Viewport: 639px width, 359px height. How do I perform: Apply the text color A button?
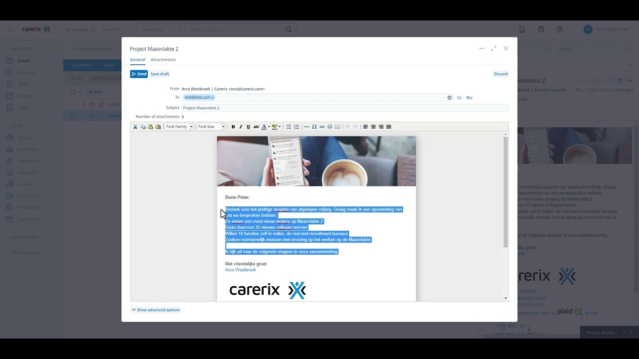[264, 127]
